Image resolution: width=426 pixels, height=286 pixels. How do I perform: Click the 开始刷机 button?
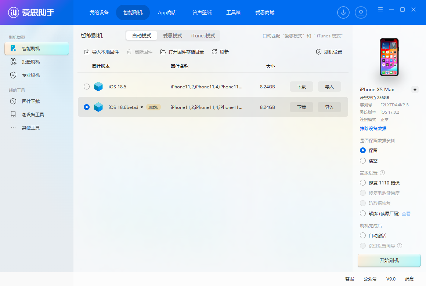[389, 260]
